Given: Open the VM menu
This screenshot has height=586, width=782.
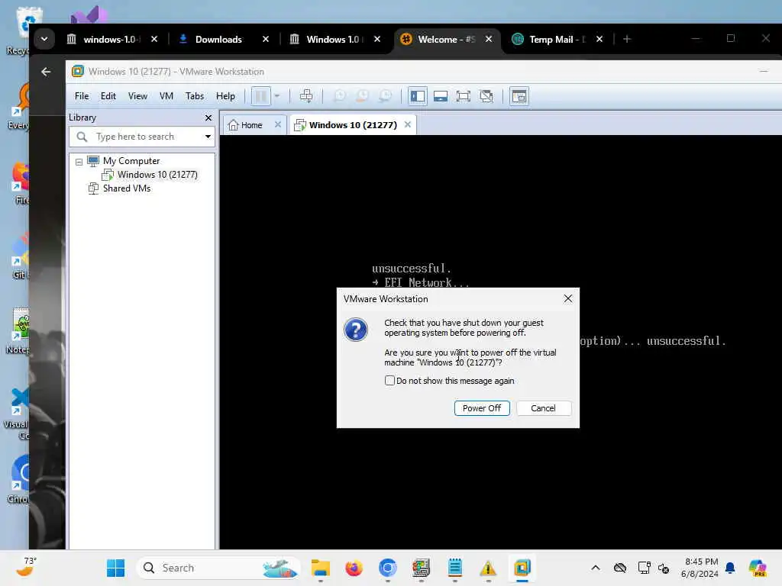Looking at the screenshot, I should (x=166, y=96).
